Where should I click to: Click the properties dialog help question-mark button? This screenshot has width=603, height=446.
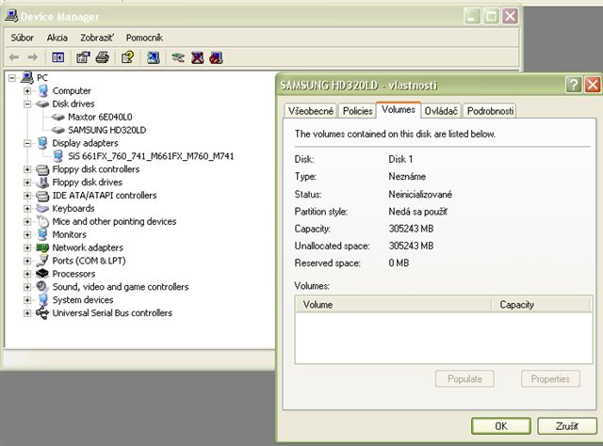[573, 85]
